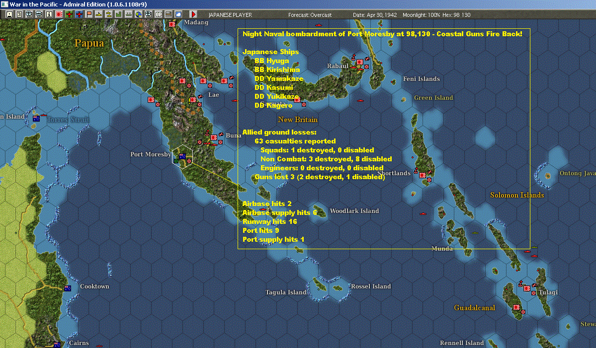Open the globe toolbar icon
This screenshot has width=596, height=348.
click(138, 14)
